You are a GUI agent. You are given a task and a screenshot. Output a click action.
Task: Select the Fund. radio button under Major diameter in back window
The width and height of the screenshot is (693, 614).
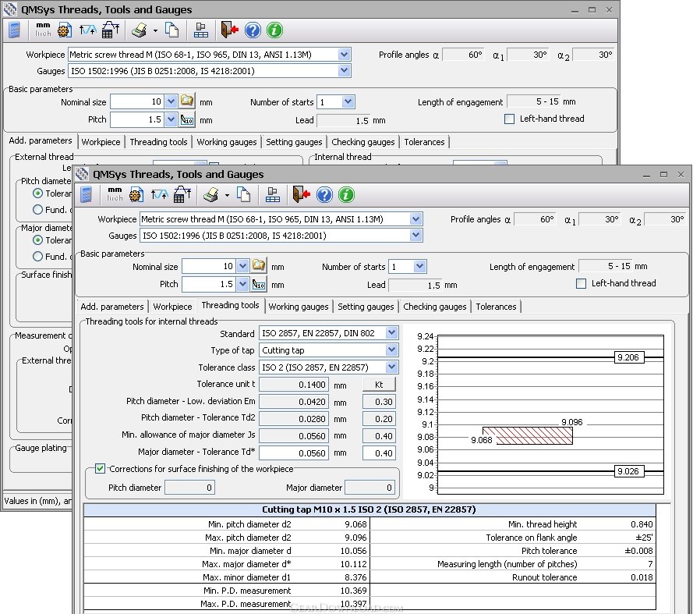[38, 257]
